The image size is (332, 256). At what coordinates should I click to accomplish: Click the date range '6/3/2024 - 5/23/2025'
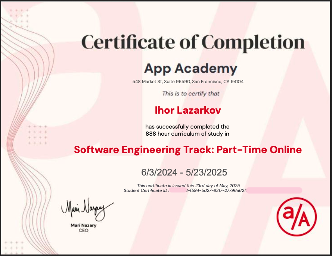point(184,173)
